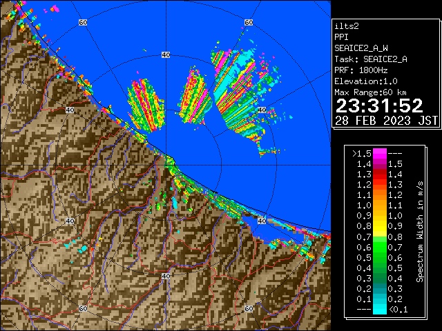This screenshot has width=442, height=331.
Task: Pick the bright green legend swatch
Action: [380, 247]
